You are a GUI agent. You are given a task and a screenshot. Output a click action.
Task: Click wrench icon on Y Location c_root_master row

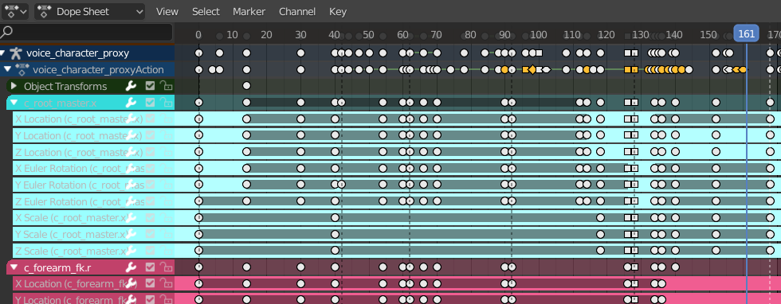tap(131, 135)
